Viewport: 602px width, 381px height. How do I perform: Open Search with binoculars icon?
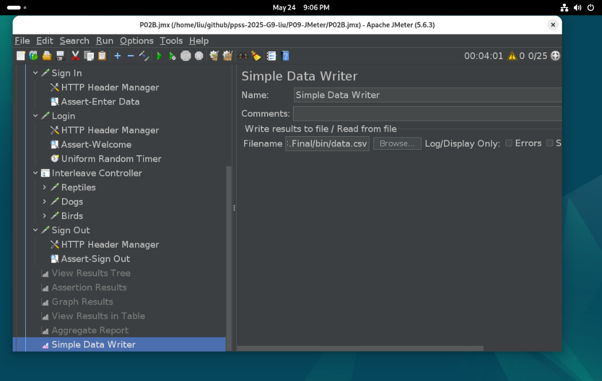point(242,56)
